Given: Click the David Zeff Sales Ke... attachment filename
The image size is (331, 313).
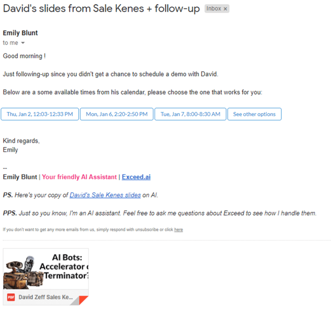Looking at the screenshot, I should coord(46,297).
